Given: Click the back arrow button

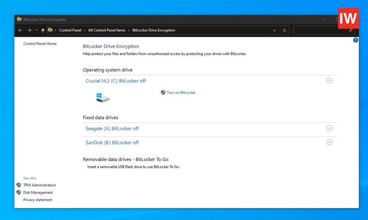Looking at the screenshot, I should (x=20, y=30).
